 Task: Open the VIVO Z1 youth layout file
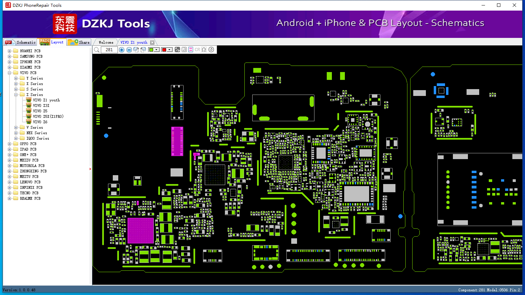tap(46, 100)
